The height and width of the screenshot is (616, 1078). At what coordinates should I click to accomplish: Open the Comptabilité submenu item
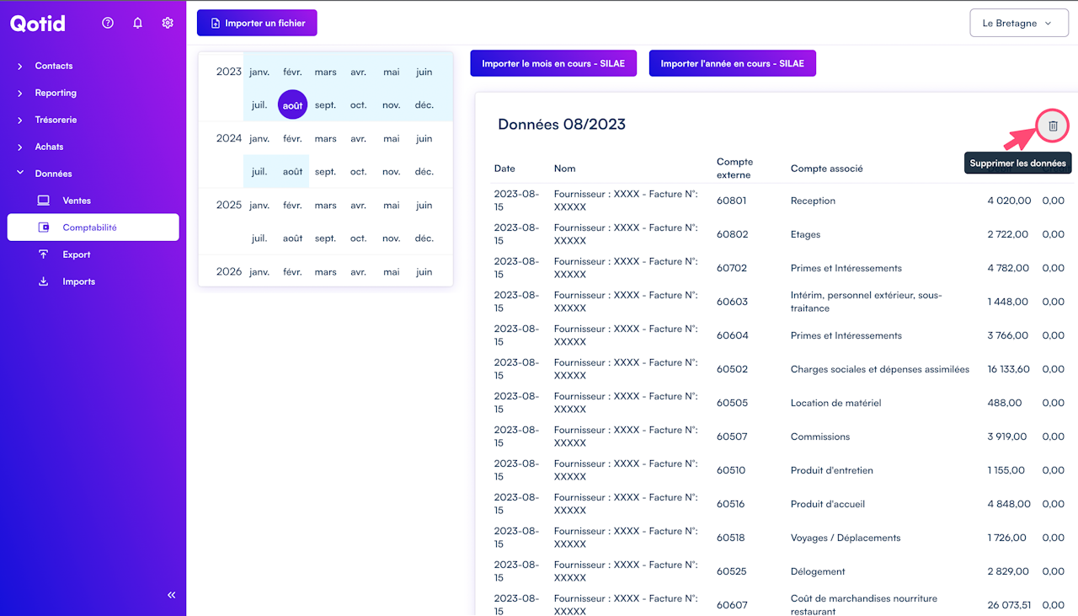tap(93, 228)
